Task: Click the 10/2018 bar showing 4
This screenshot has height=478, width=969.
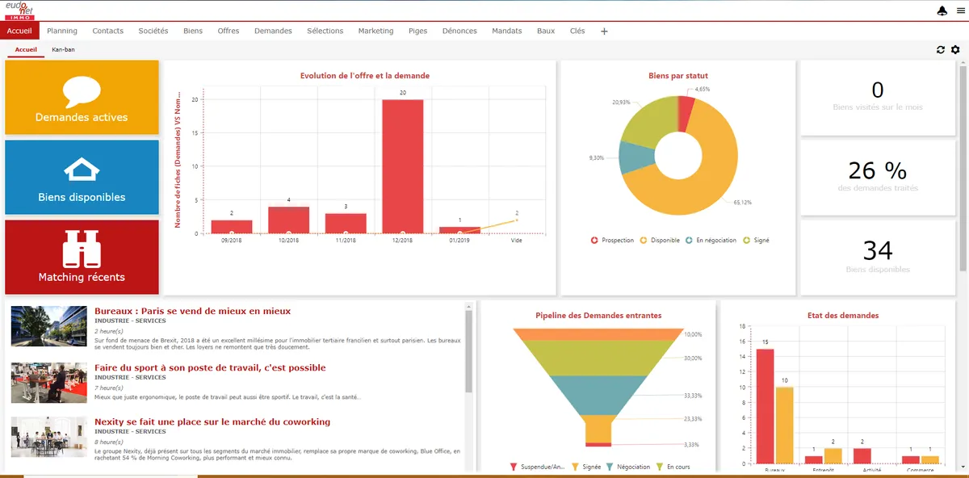Action: pos(288,220)
